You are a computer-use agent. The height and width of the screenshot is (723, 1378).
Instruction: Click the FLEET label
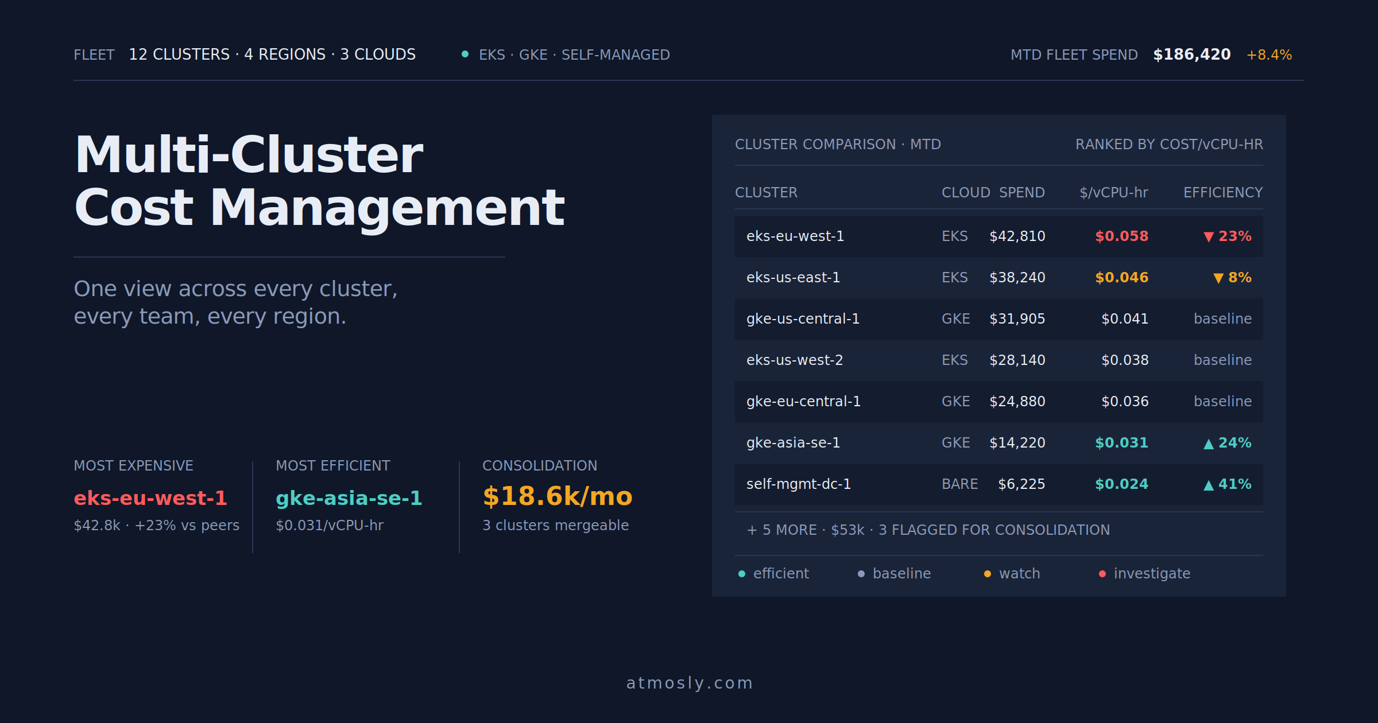[x=94, y=55]
